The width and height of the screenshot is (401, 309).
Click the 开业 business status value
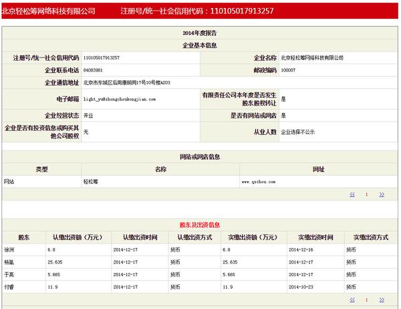pyautogui.click(x=88, y=116)
